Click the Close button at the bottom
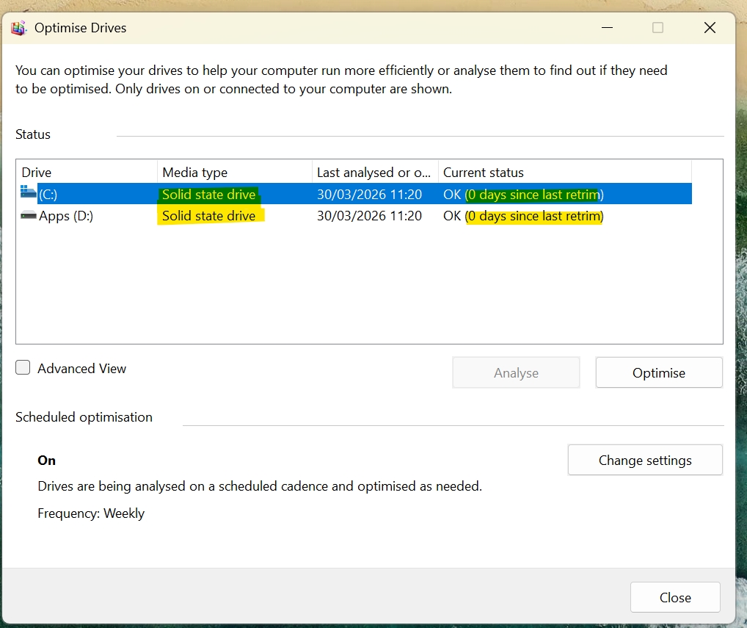This screenshot has height=628, width=747. point(675,598)
